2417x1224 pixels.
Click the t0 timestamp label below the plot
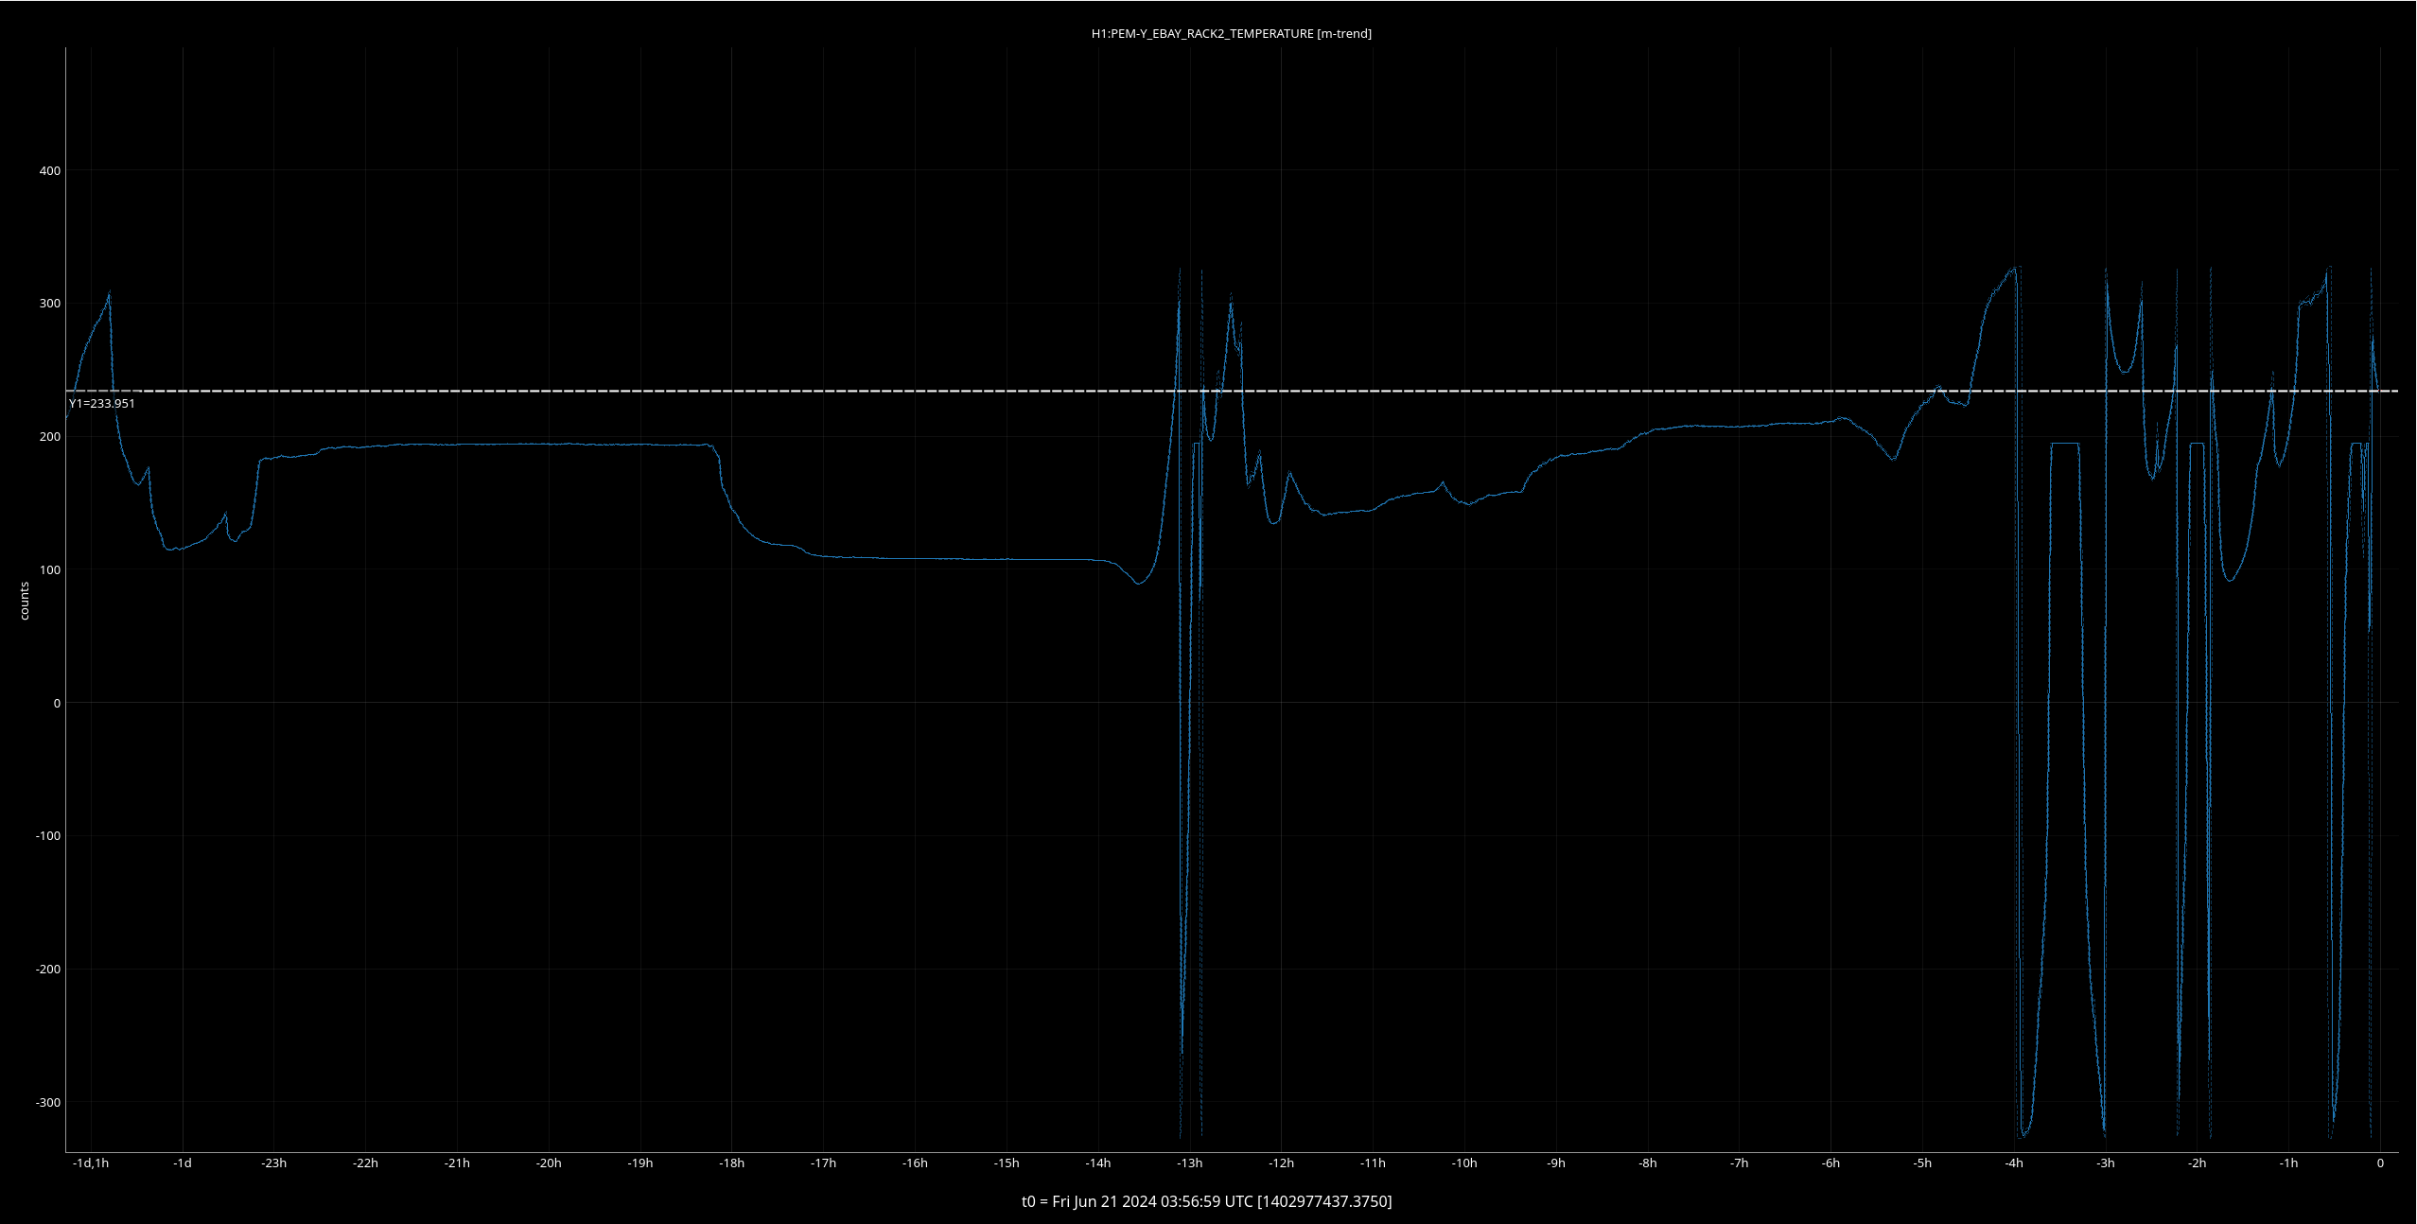tap(1207, 1201)
